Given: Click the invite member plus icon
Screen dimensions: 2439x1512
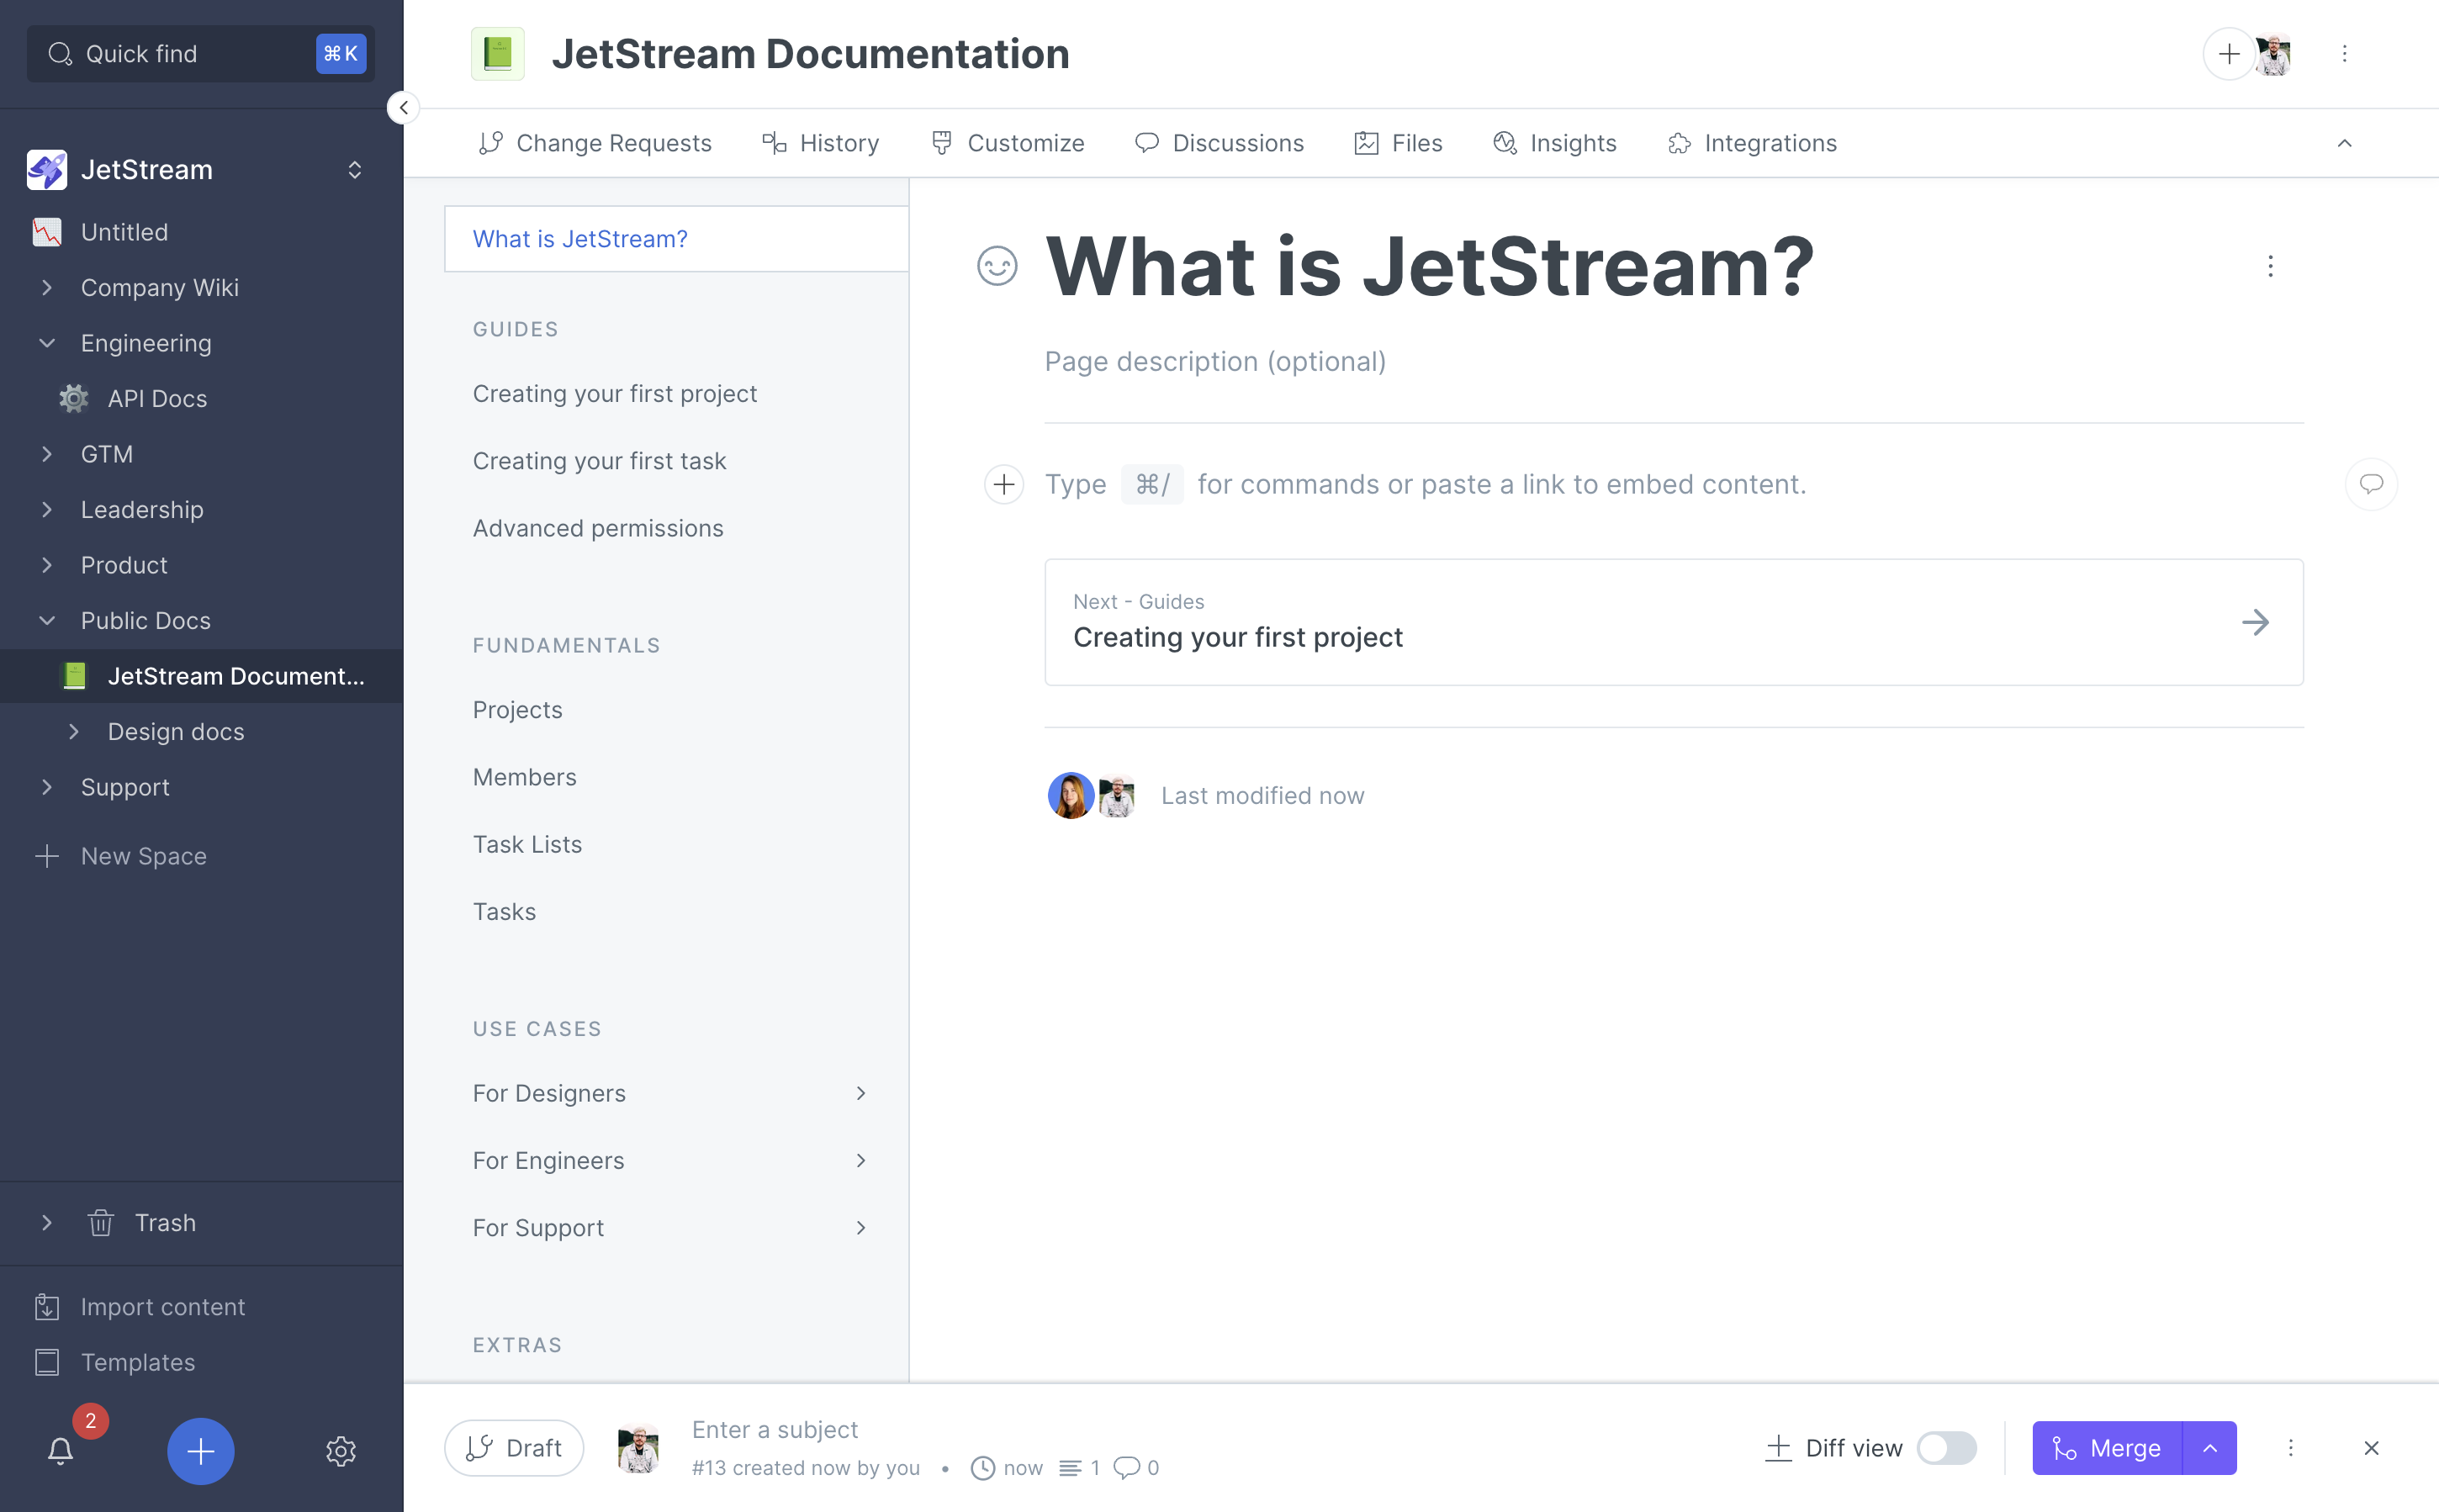Looking at the screenshot, I should 2228,54.
